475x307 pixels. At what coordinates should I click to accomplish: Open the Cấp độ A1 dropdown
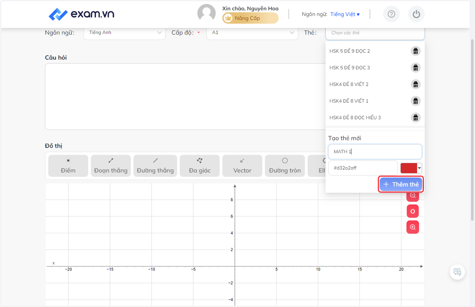click(x=252, y=32)
